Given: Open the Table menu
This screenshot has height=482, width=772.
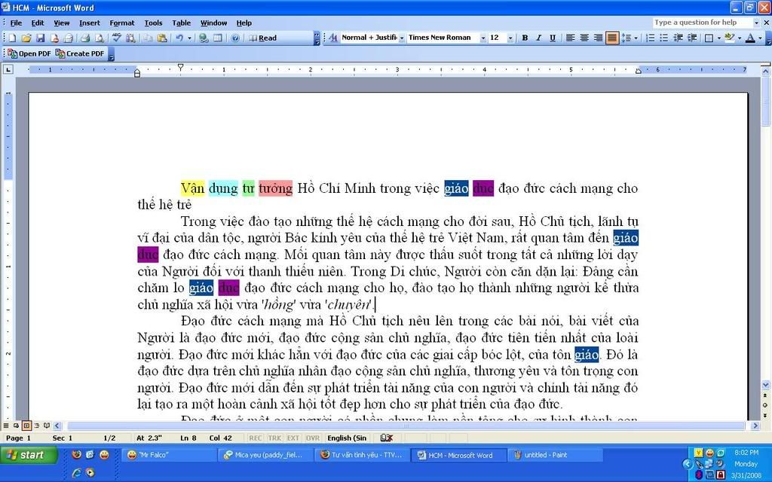Looking at the screenshot, I should [x=181, y=23].
